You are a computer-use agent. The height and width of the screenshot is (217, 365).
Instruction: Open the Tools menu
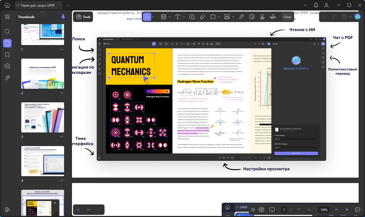click(83, 17)
